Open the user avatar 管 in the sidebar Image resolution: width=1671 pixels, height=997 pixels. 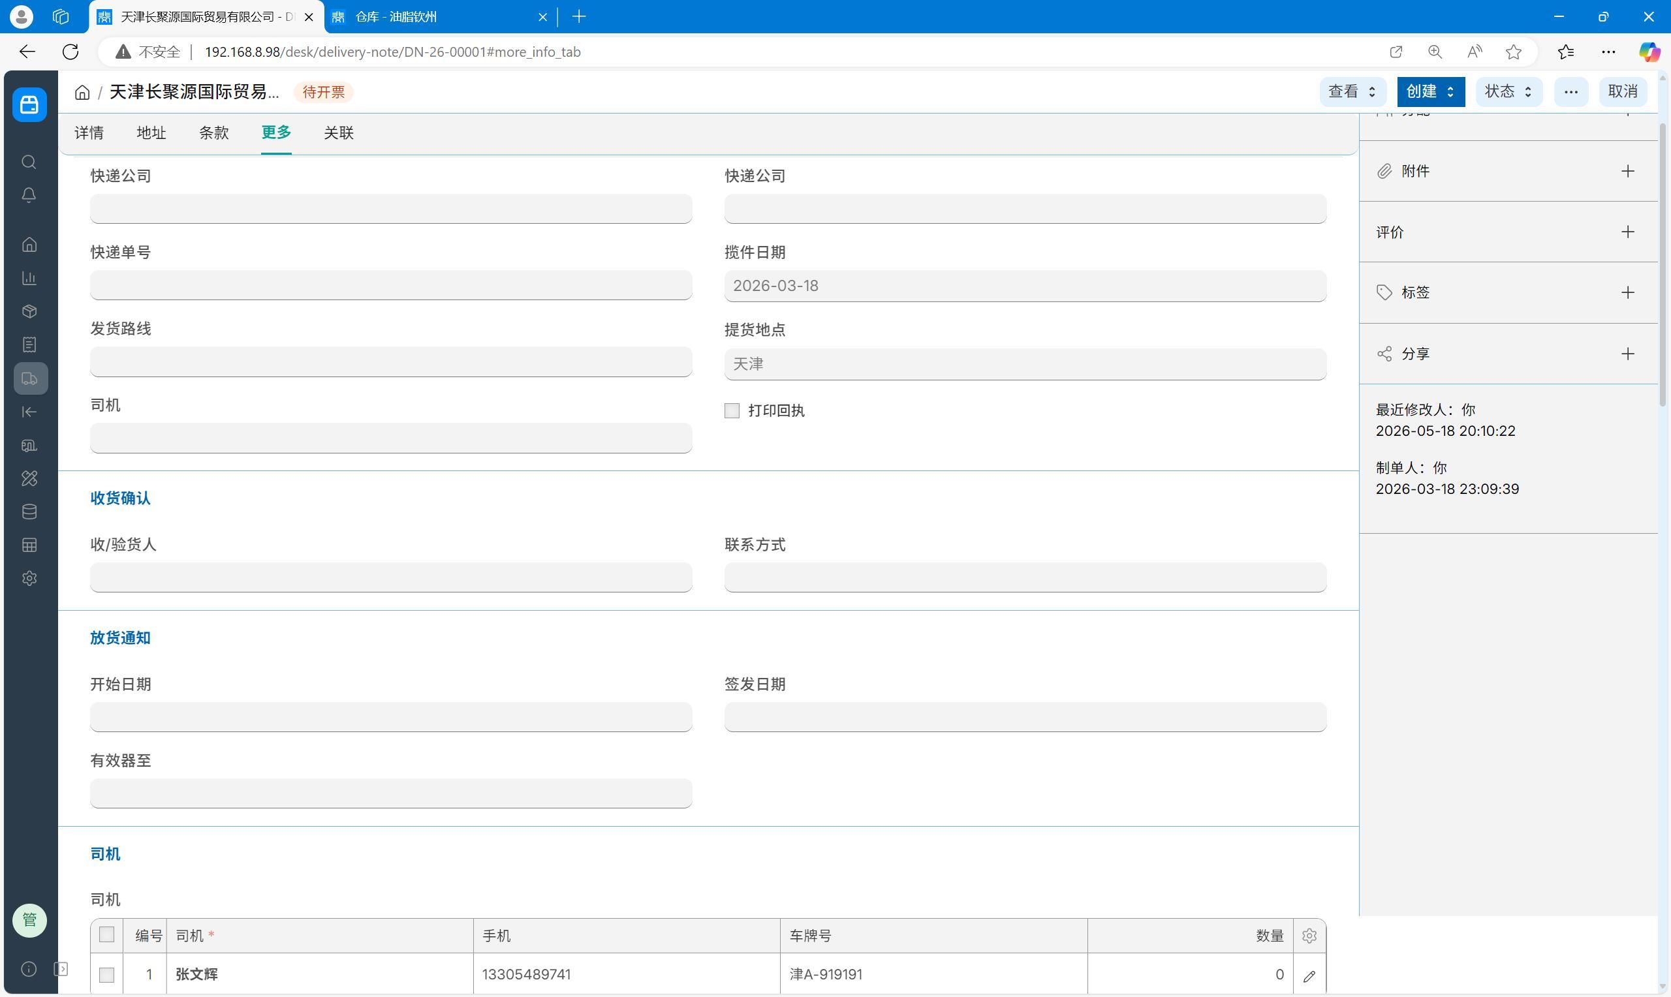click(29, 920)
